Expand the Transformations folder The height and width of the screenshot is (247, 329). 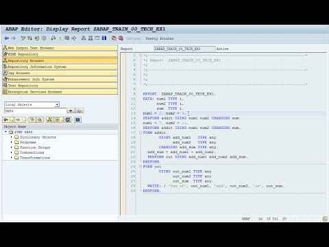[12, 158]
